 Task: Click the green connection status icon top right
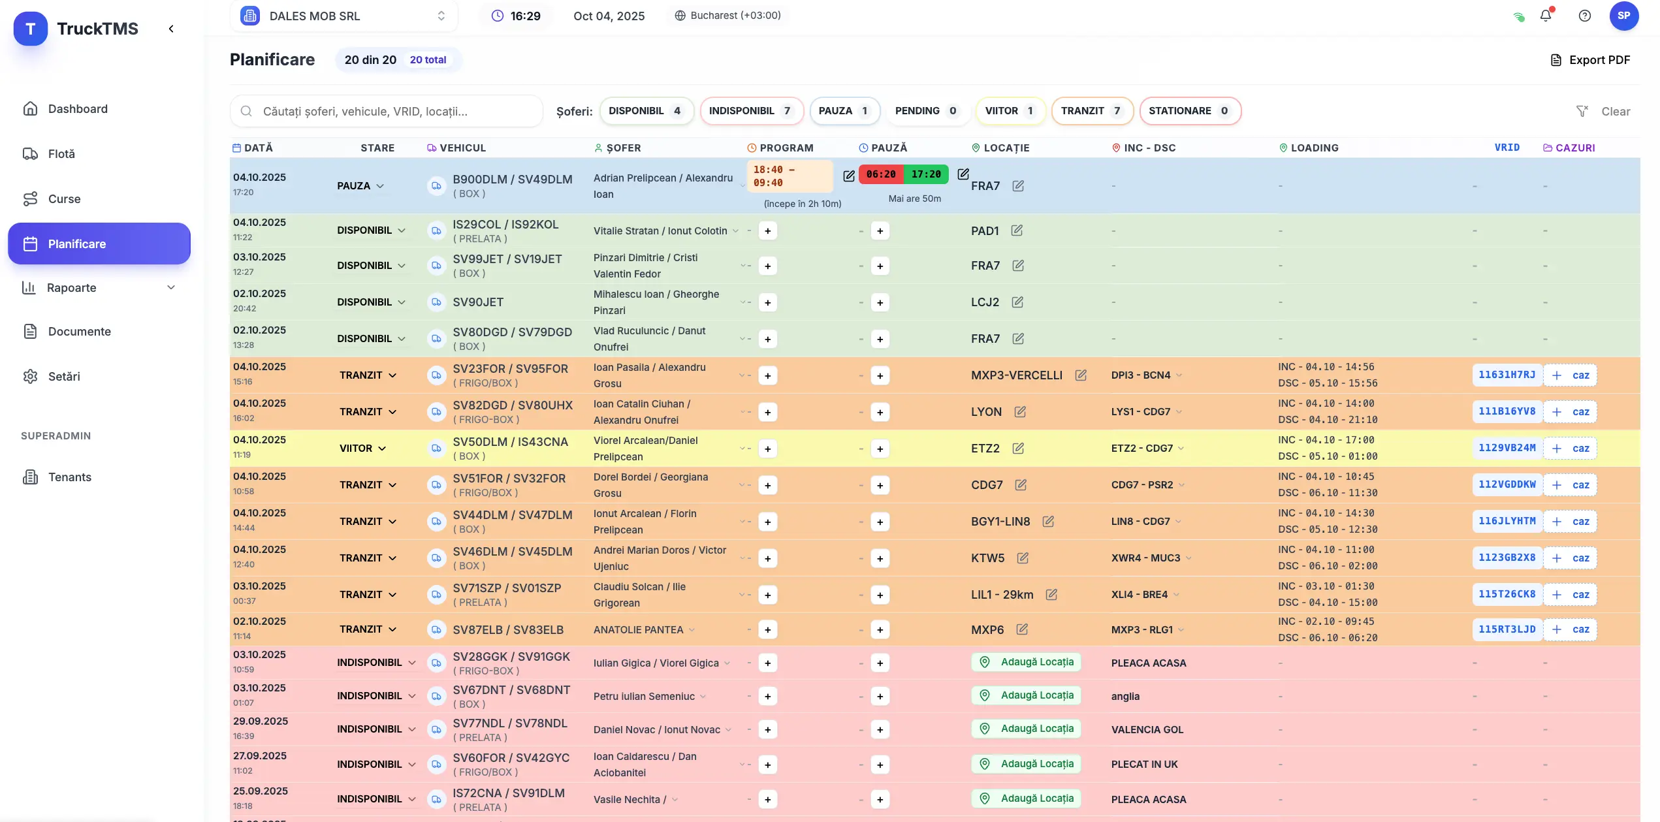point(1518,16)
